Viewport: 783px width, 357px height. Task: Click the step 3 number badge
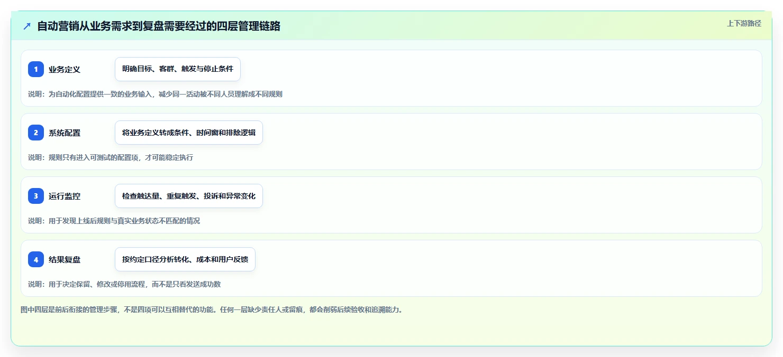point(36,196)
